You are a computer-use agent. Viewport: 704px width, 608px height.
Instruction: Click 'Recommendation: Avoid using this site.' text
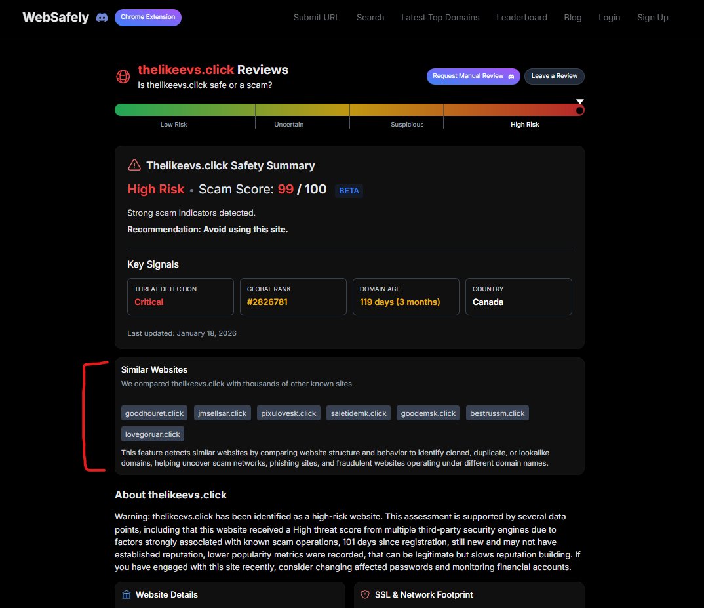tap(207, 229)
